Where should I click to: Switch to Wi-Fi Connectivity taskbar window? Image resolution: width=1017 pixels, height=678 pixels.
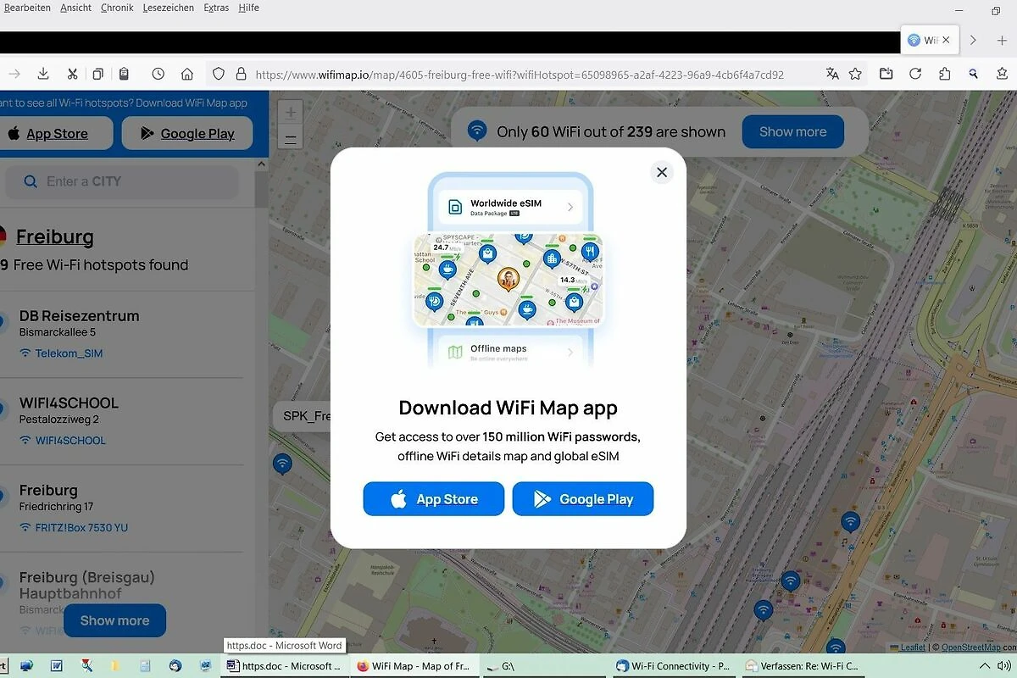click(x=674, y=666)
